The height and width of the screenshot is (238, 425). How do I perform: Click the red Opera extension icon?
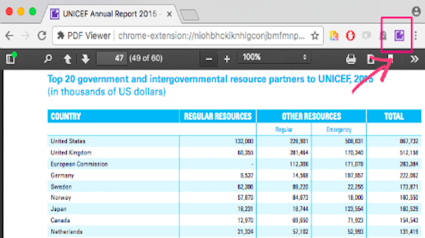click(x=350, y=36)
